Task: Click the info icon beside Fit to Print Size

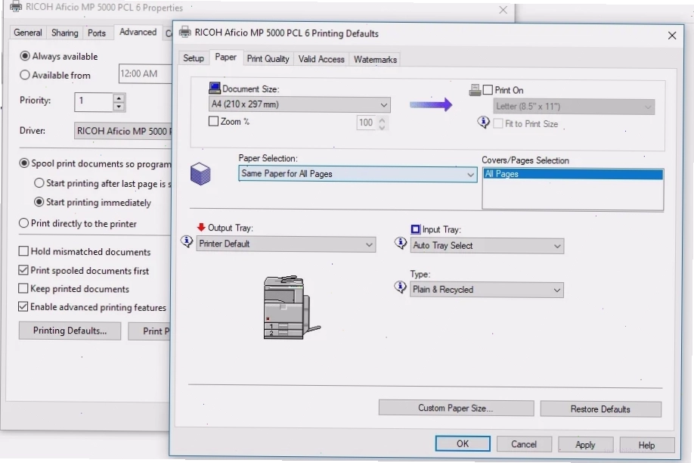Action: [x=483, y=122]
